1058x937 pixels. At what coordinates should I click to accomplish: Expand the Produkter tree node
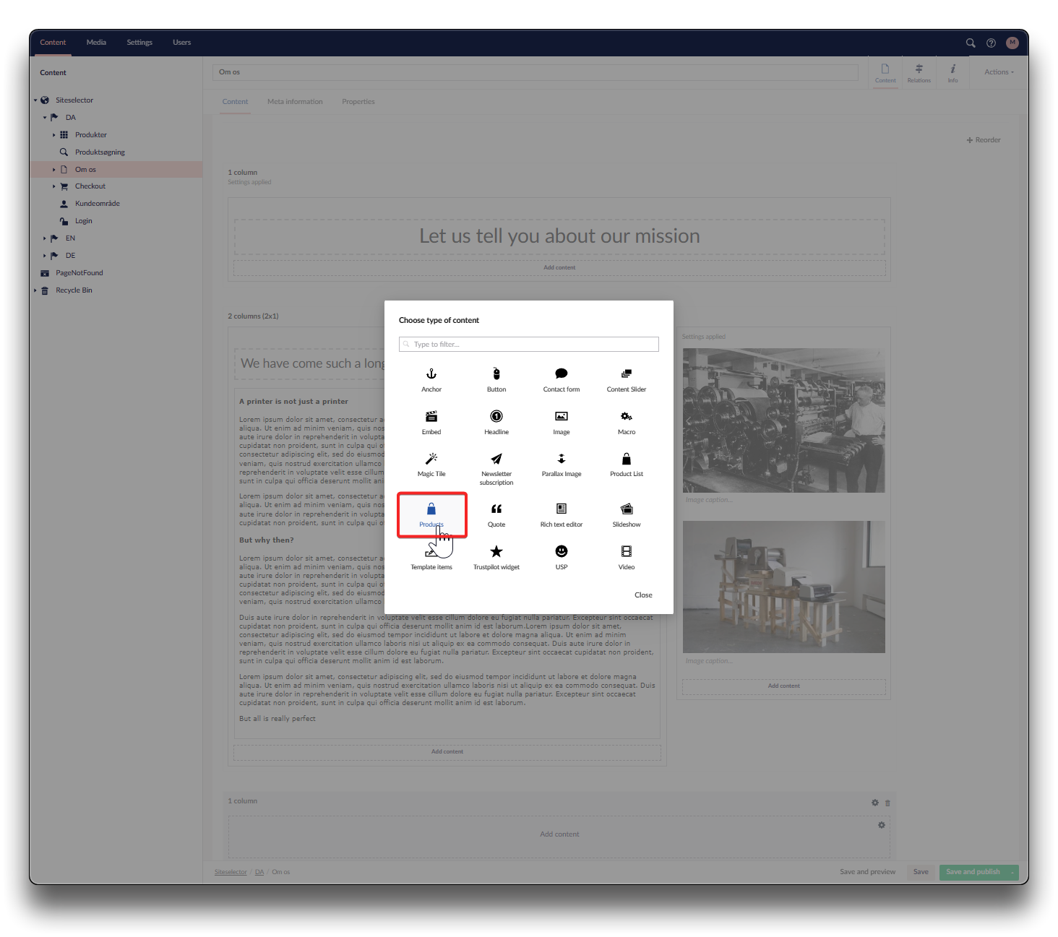53,135
